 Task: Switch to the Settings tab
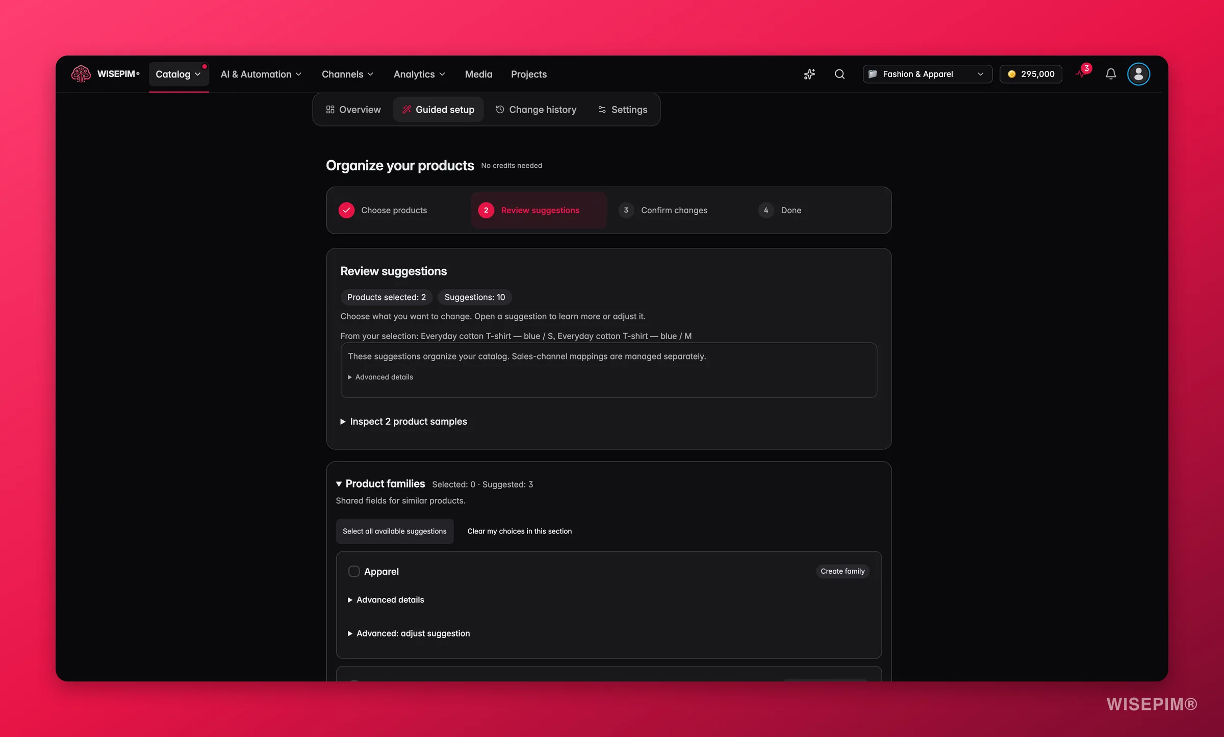click(x=623, y=110)
